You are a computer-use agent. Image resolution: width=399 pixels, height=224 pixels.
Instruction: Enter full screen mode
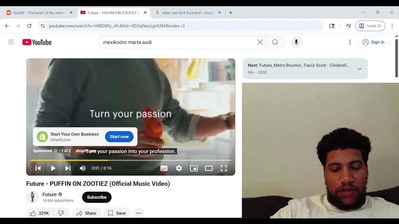pyautogui.click(x=224, y=168)
